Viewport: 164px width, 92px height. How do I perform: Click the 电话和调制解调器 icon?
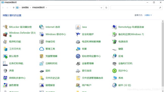pos(78,42)
